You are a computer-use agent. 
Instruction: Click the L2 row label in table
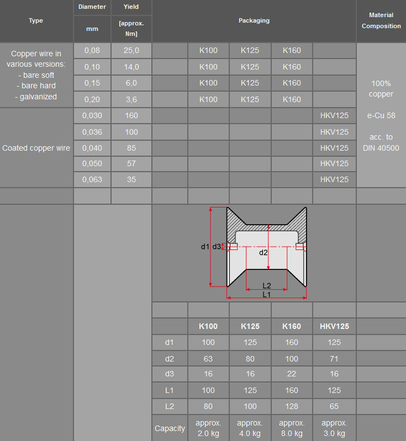point(170,406)
